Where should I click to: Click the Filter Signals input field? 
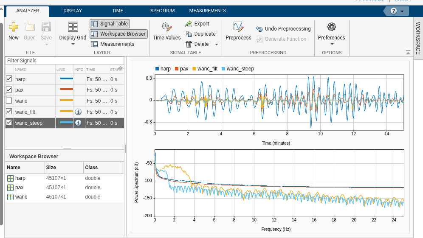pos(65,61)
